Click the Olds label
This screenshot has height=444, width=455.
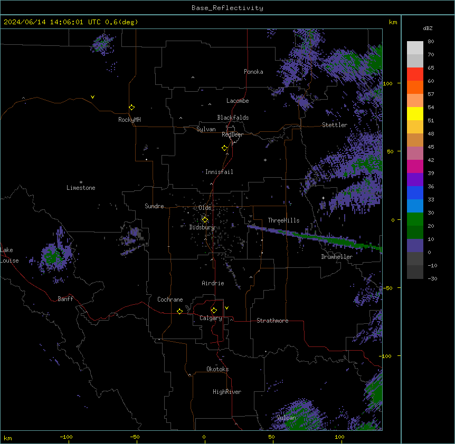coord(205,208)
